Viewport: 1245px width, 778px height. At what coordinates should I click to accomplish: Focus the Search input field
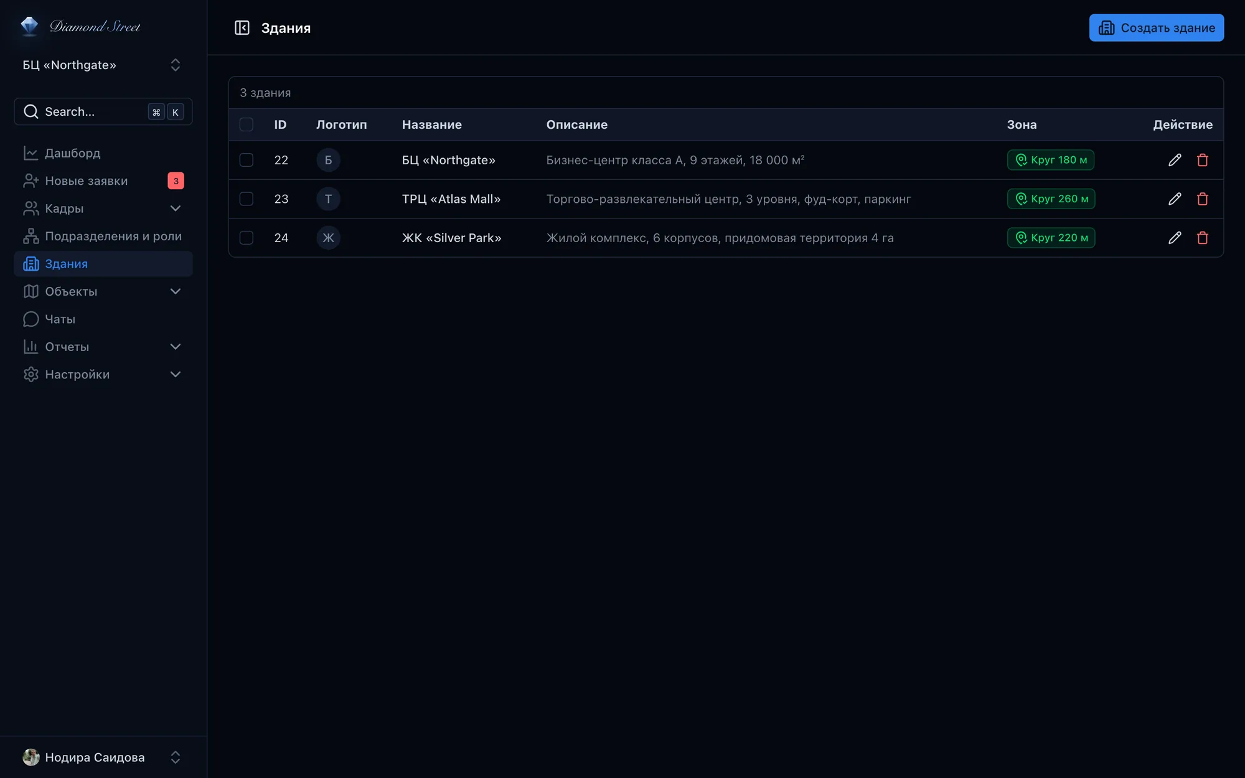(103, 111)
